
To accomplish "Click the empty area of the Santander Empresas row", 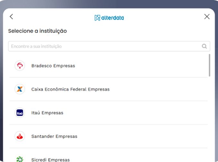I will click(144, 136).
